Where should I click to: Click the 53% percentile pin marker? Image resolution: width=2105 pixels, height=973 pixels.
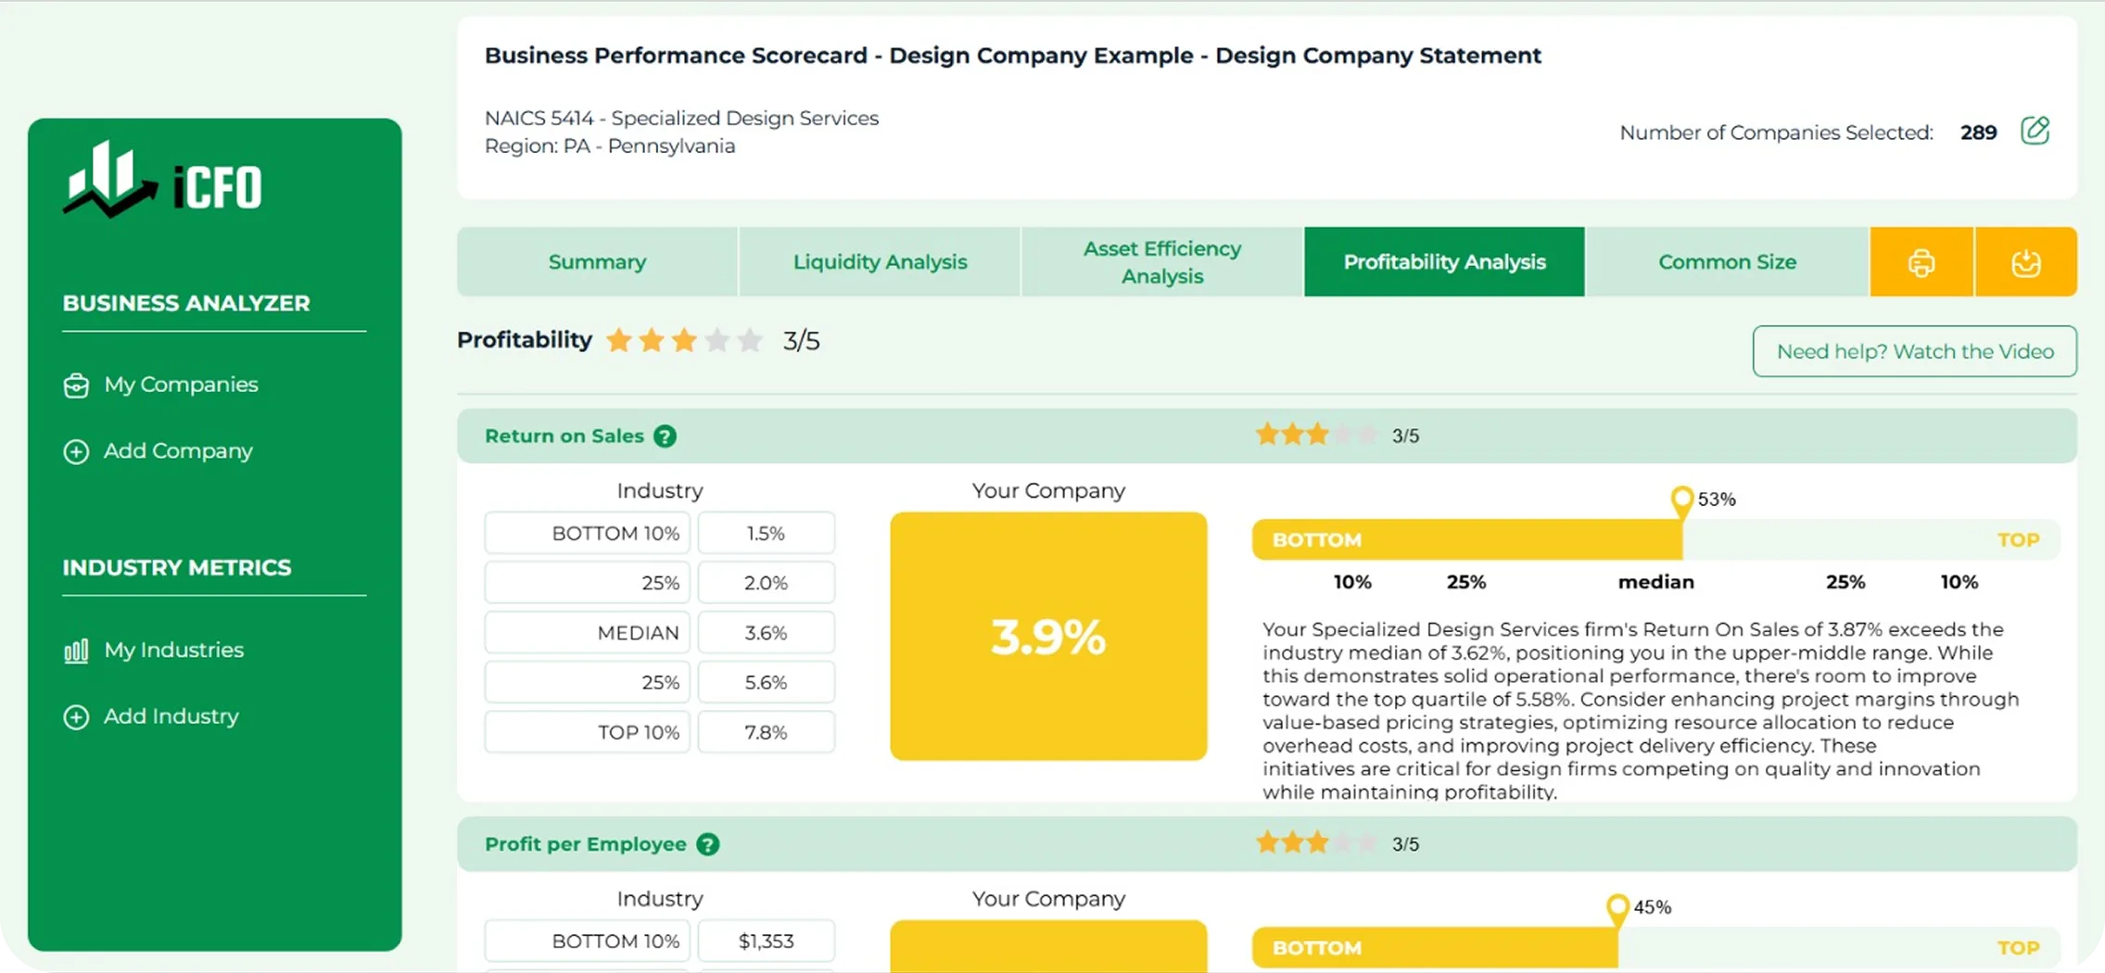(1681, 501)
